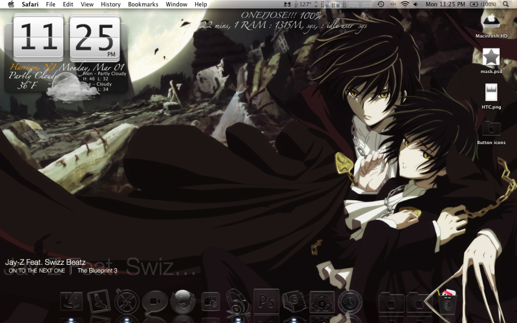Click 36°F temperature reading in widget
Screen dimensions: 517x323
[x=27, y=86]
